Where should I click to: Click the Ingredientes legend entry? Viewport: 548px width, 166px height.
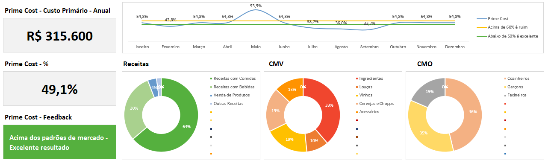coord(369,79)
